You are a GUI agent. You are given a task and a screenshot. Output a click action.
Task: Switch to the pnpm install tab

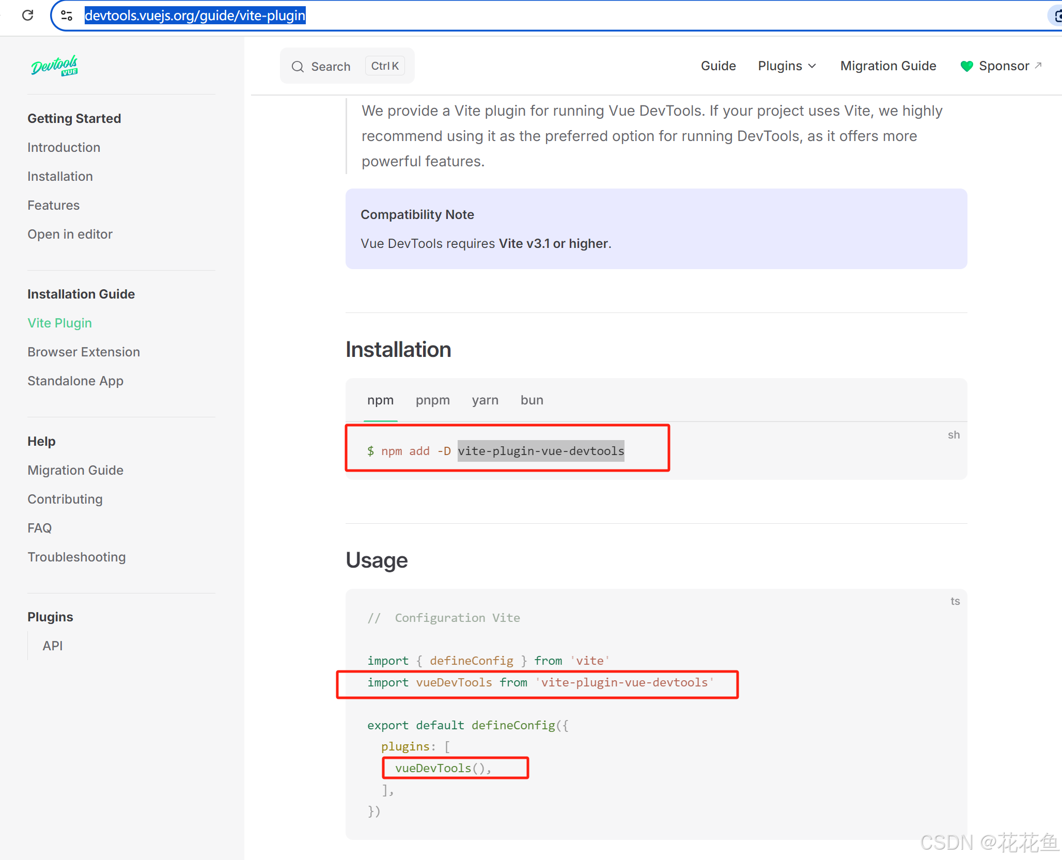tap(432, 400)
